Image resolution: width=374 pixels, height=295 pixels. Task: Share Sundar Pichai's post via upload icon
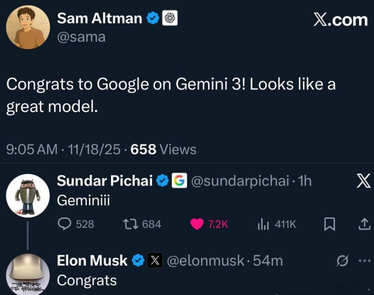tap(363, 224)
